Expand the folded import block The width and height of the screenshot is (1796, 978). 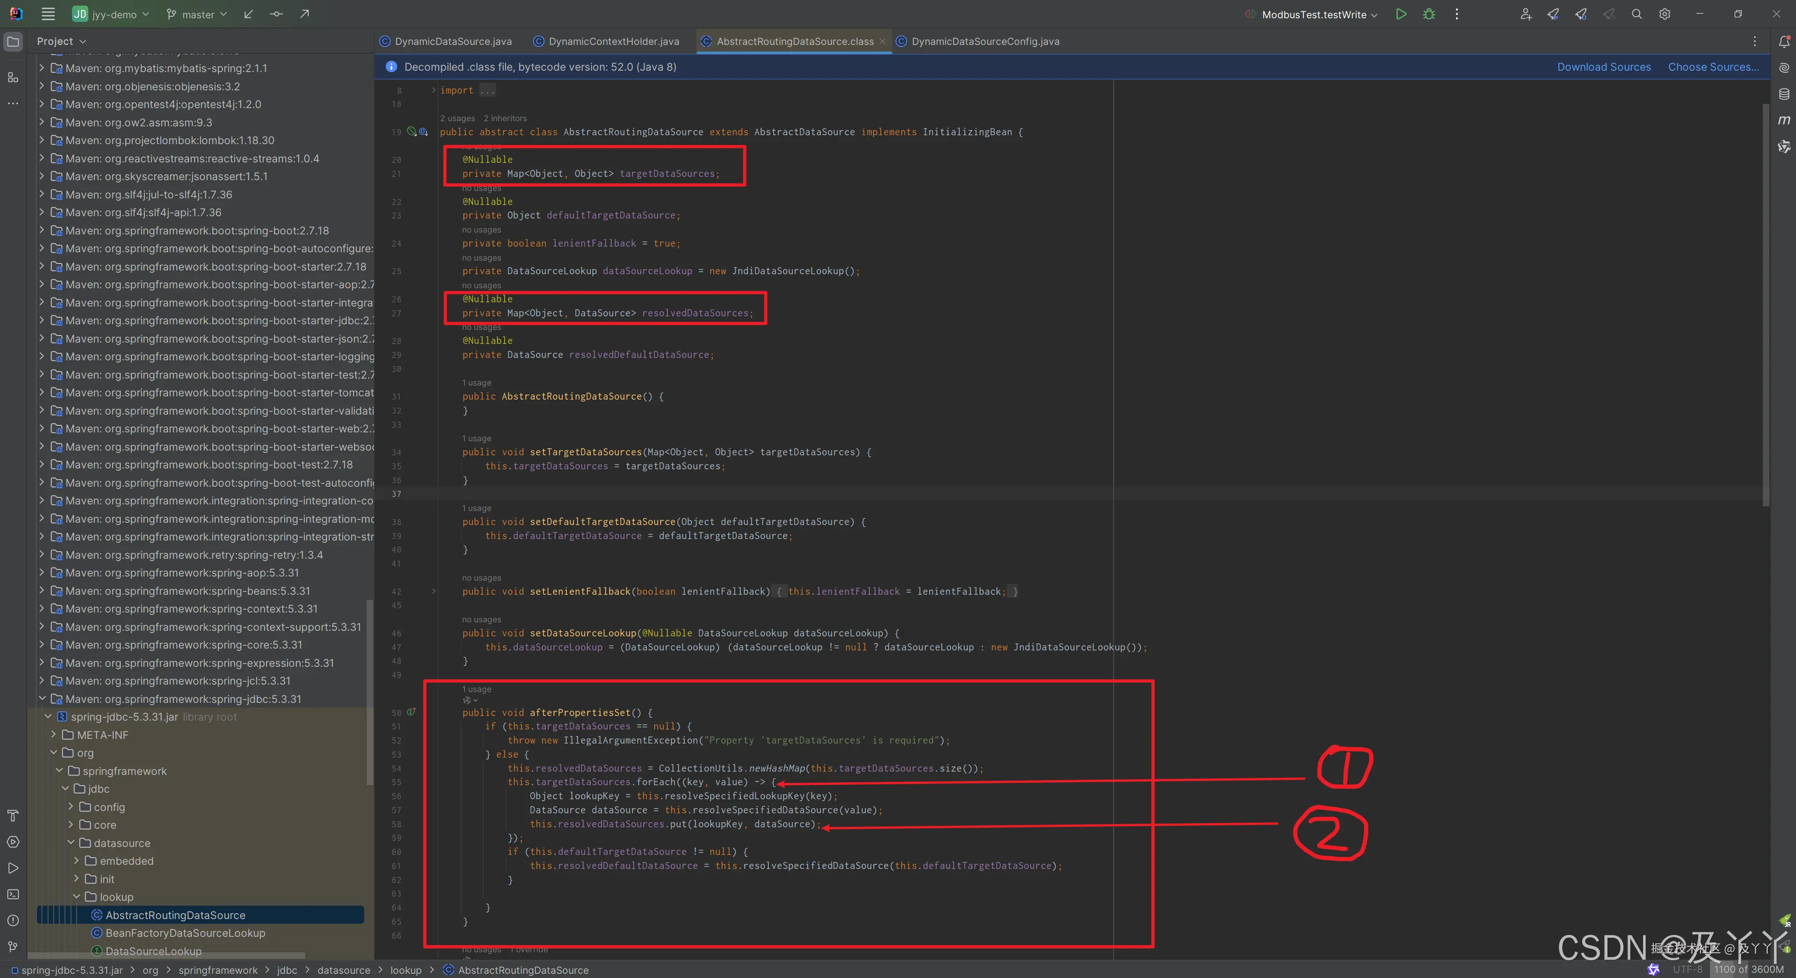pyautogui.click(x=434, y=90)
